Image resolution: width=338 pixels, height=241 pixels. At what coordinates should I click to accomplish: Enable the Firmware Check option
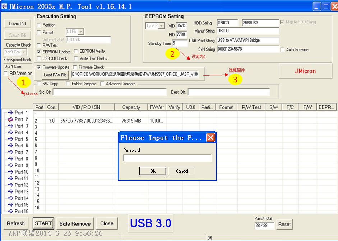75,67
